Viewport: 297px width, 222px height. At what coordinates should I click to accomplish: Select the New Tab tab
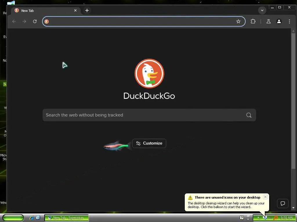(46, 11)
